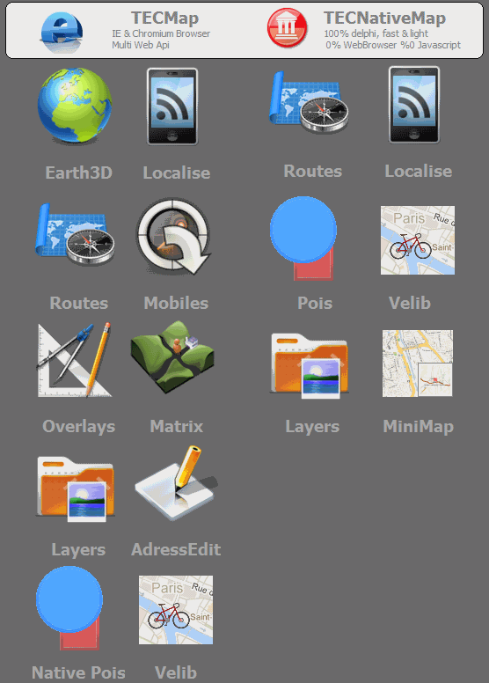Viewport: 489px width, 683px height.
Task: Click the Earth3D label
Action: click(79, 173)
